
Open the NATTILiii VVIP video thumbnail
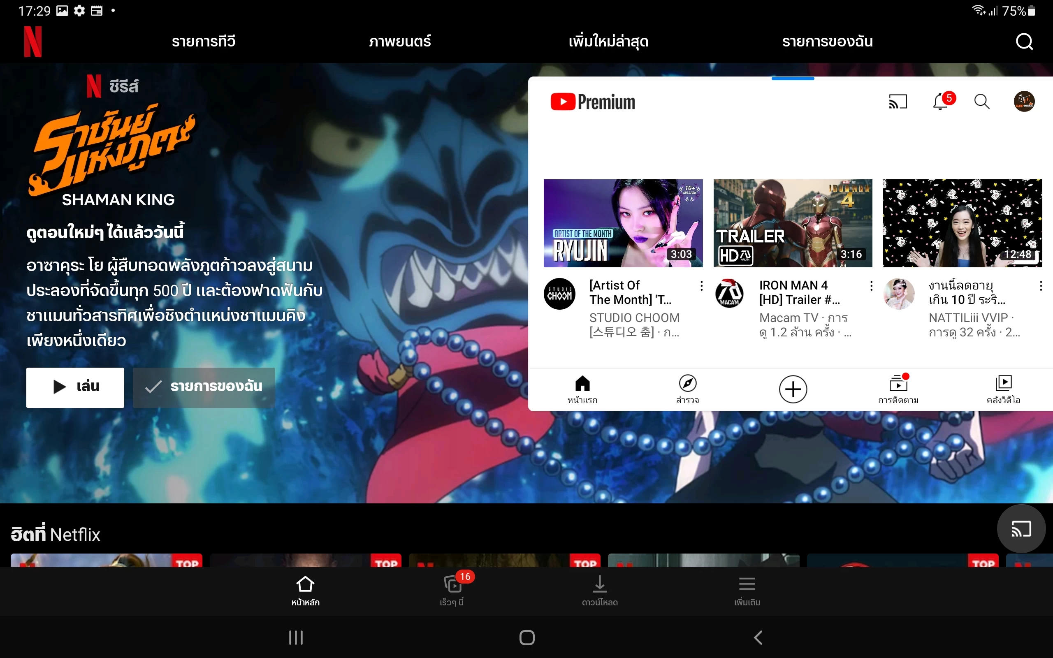point(963,223)
